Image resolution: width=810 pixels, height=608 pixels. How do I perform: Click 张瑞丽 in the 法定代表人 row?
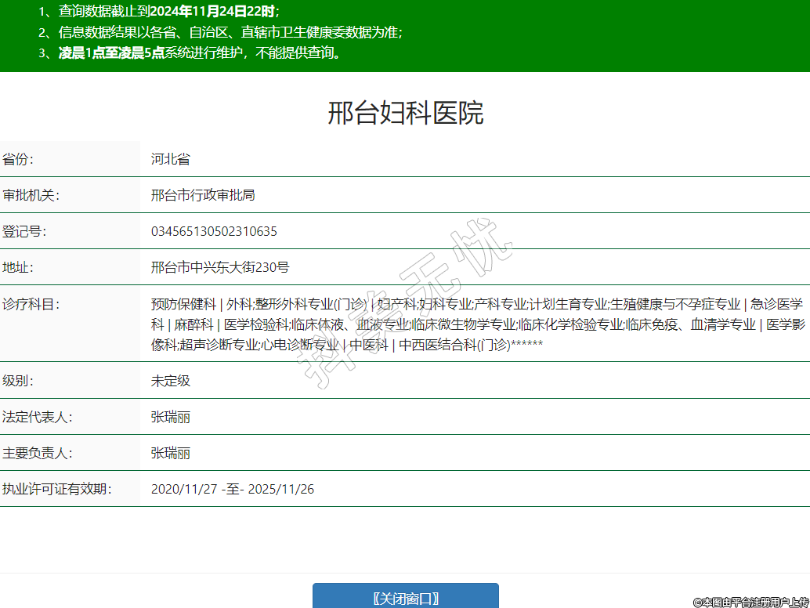coord(171,417)
